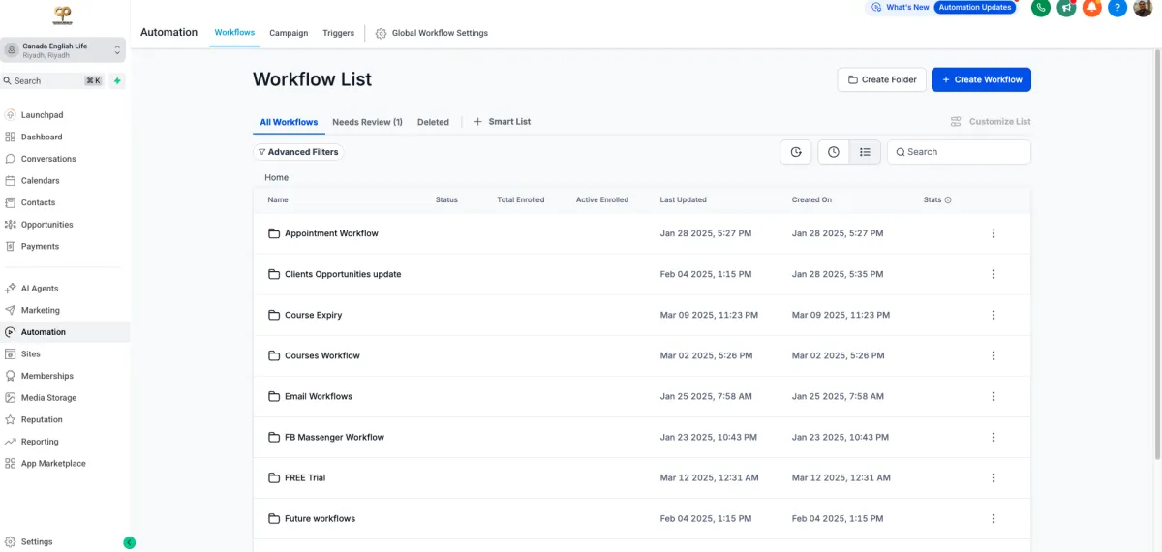The width and height of the screenshot is (1162, 552).
Task: Open Launchpad in the sidebar
Action: 42,114
